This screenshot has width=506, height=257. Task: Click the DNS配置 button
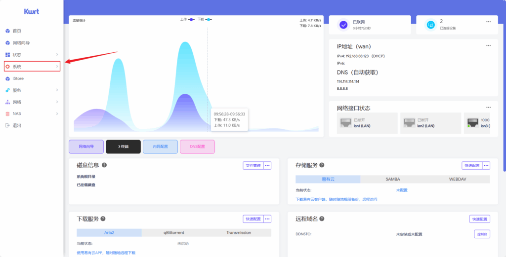[197, 147]
